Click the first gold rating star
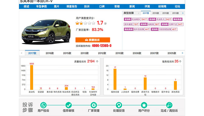 pyautogui.click(x=77, y=23)
